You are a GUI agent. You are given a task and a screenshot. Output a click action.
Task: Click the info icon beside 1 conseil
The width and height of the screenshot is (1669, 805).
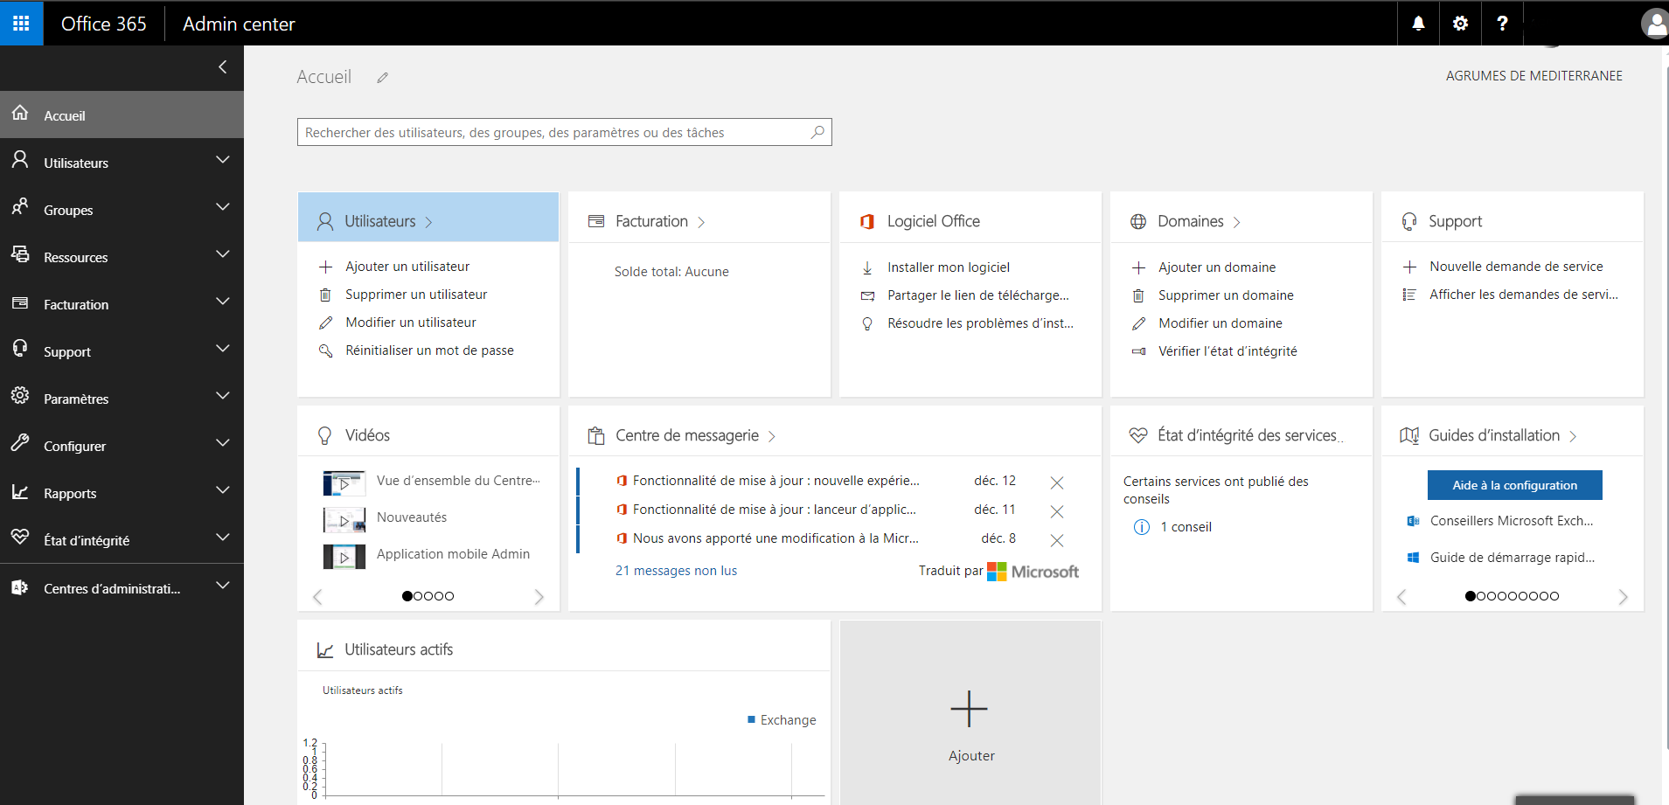1142,527
